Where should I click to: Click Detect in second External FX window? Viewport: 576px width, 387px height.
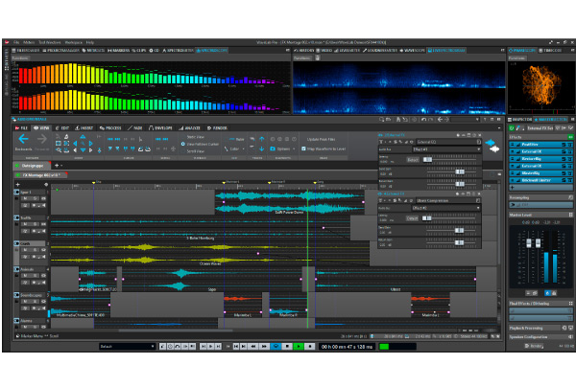(x=412, y=218)
